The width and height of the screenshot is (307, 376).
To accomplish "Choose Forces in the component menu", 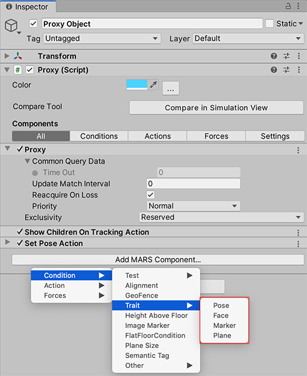I will (71, 295).
